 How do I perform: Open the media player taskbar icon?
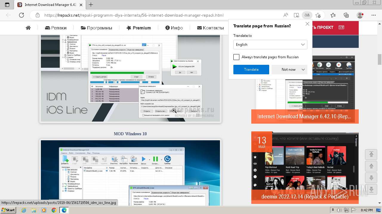pos(44,210)
